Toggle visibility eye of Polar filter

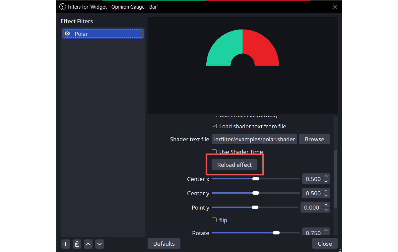[x=67, y=33]
